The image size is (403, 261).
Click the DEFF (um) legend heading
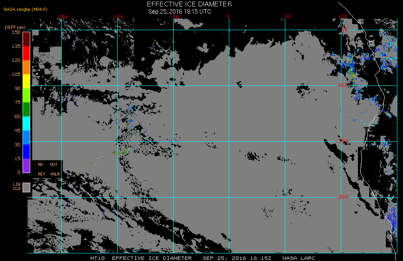click(15, 27)
